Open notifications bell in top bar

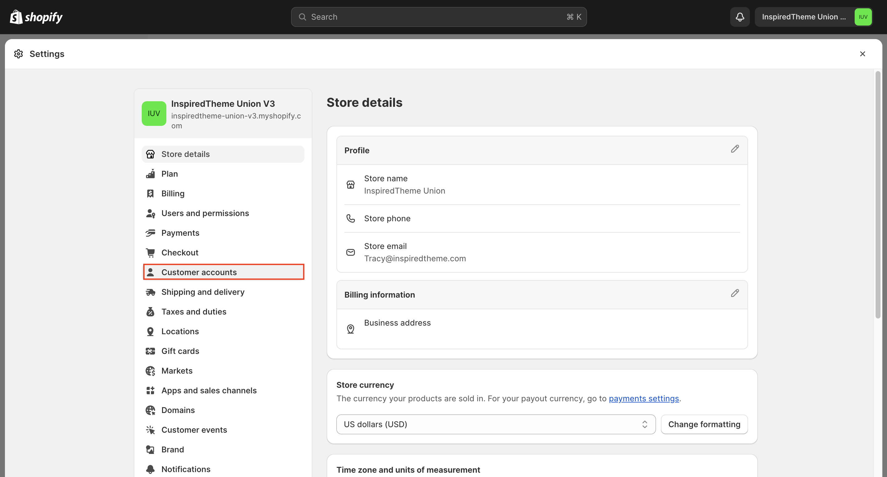(x=740, y=17)
